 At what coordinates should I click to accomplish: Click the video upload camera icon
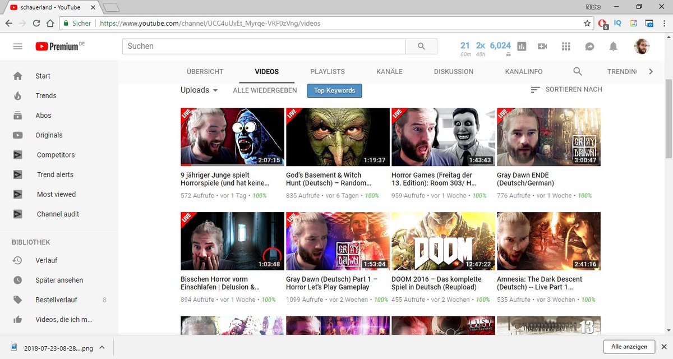click(542, 47)
